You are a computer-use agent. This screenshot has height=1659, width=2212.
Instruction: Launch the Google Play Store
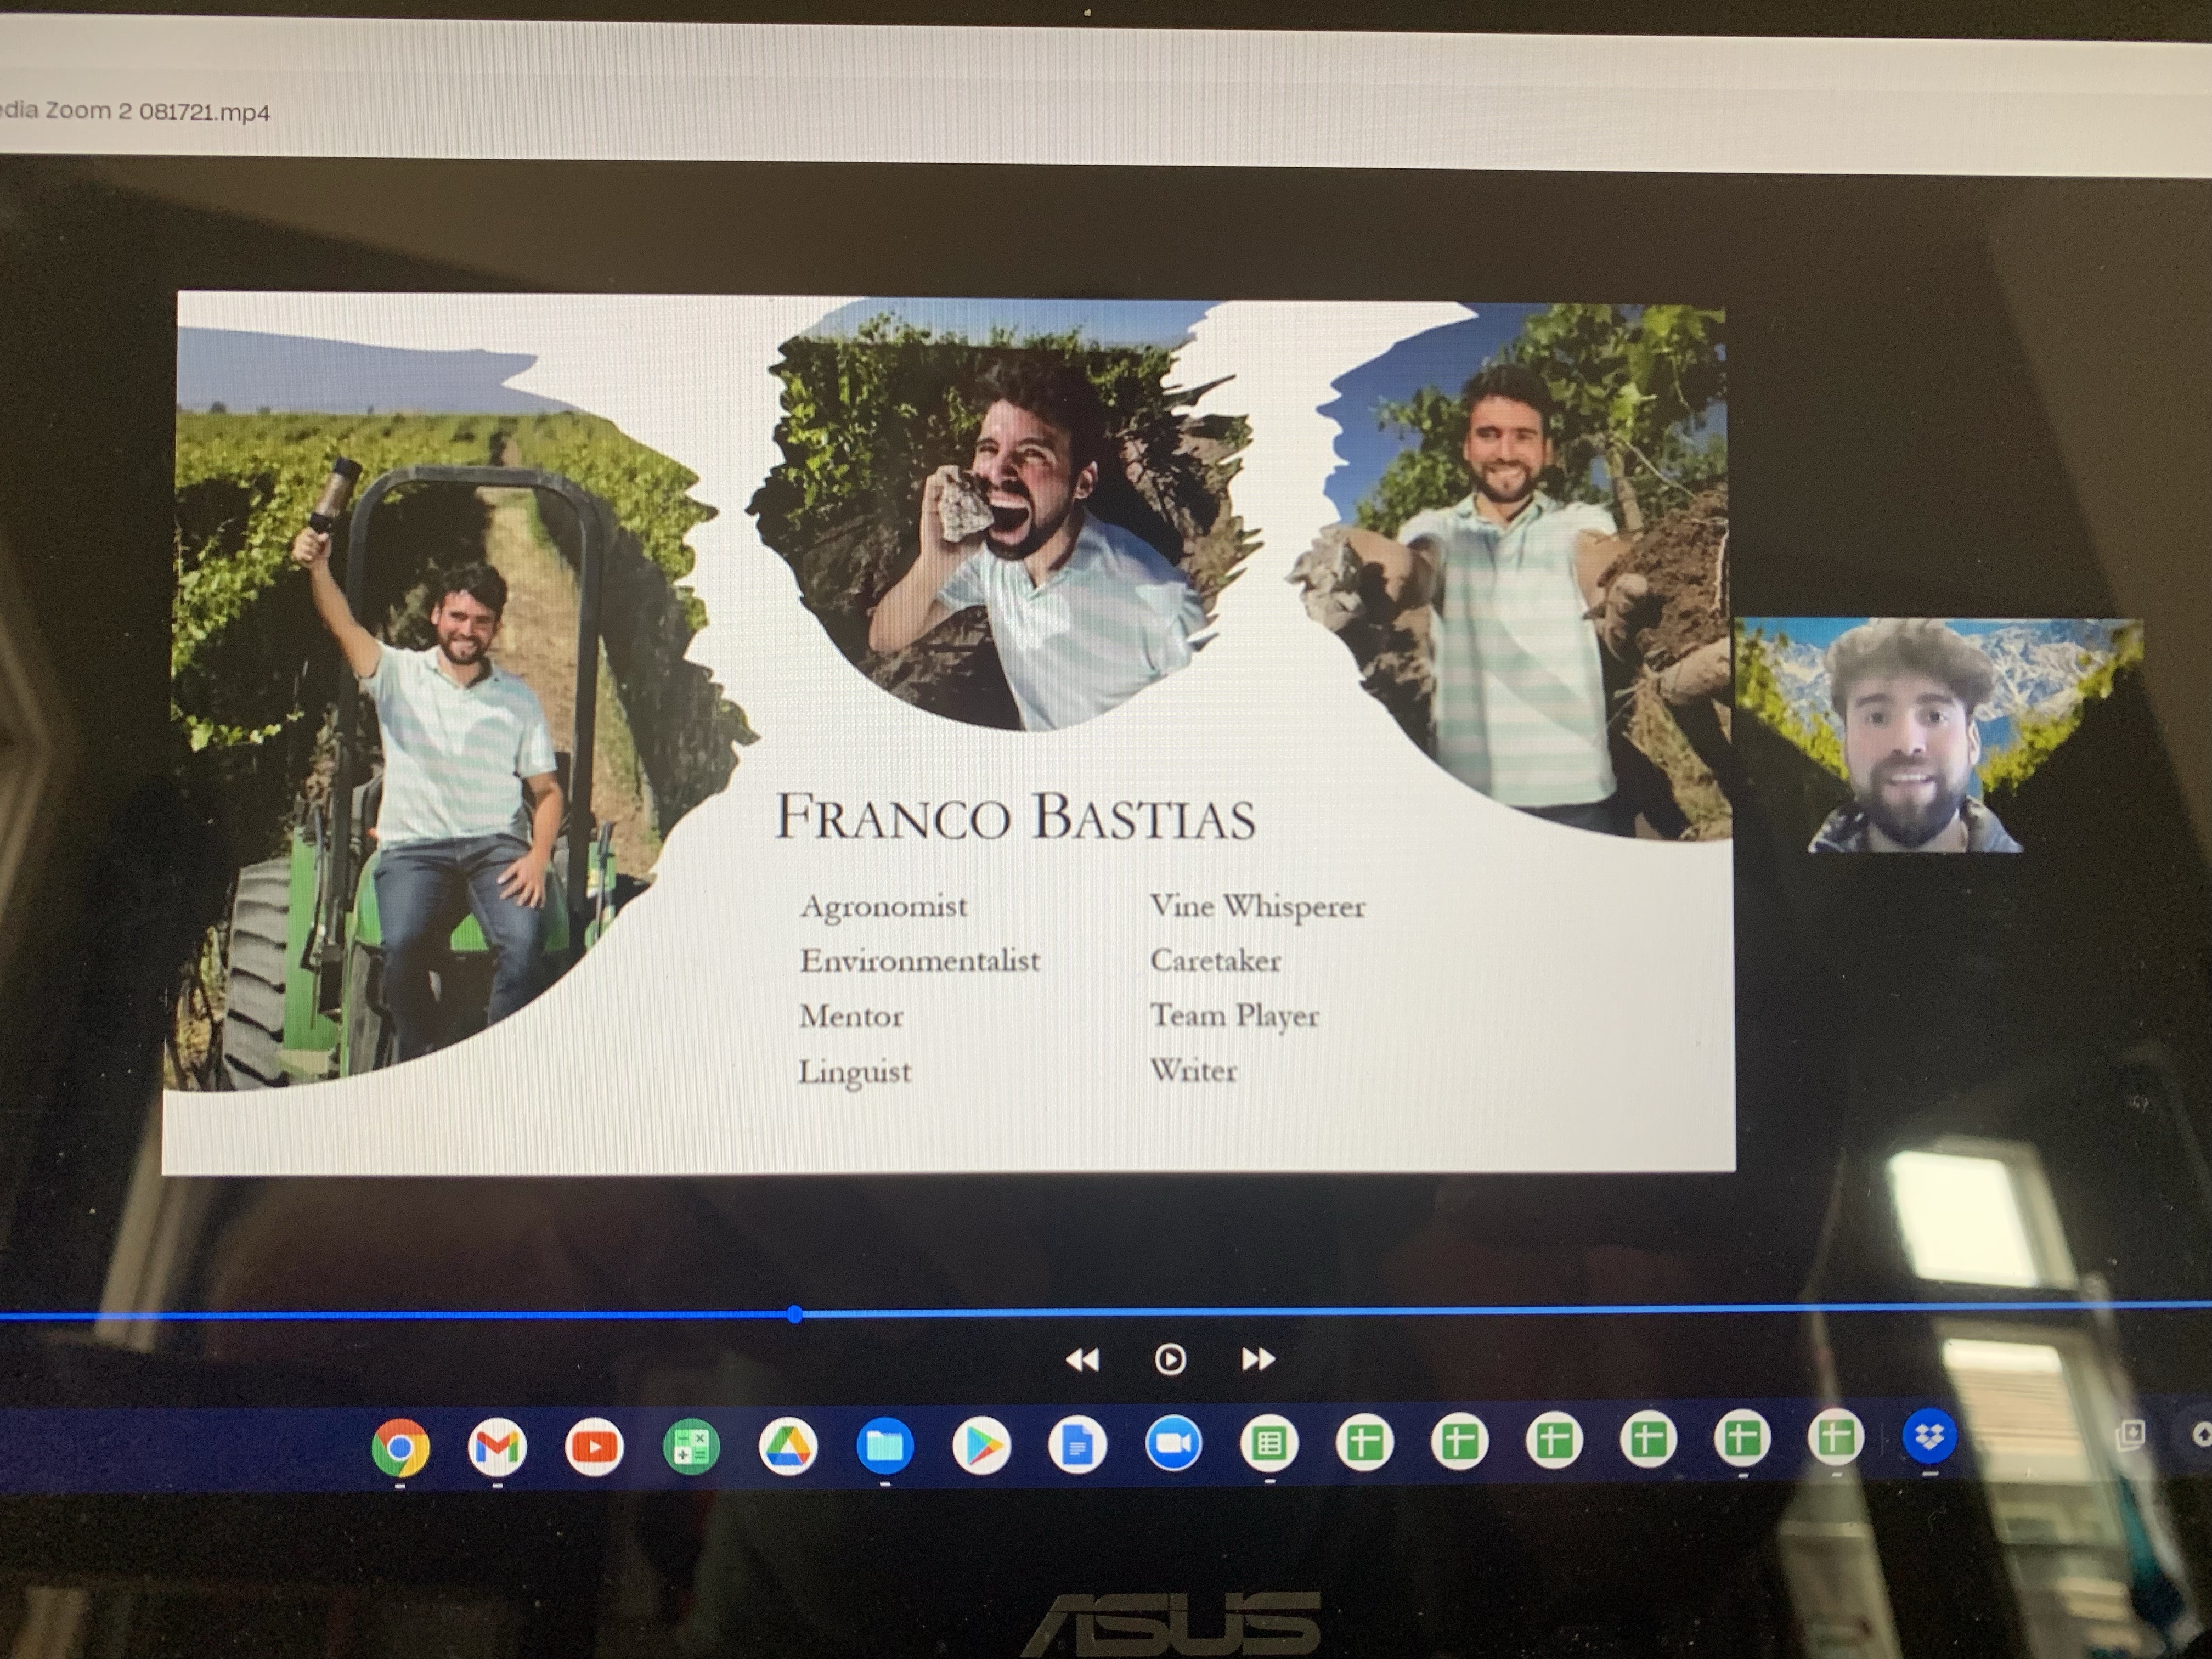click(x=981, y=1446)
